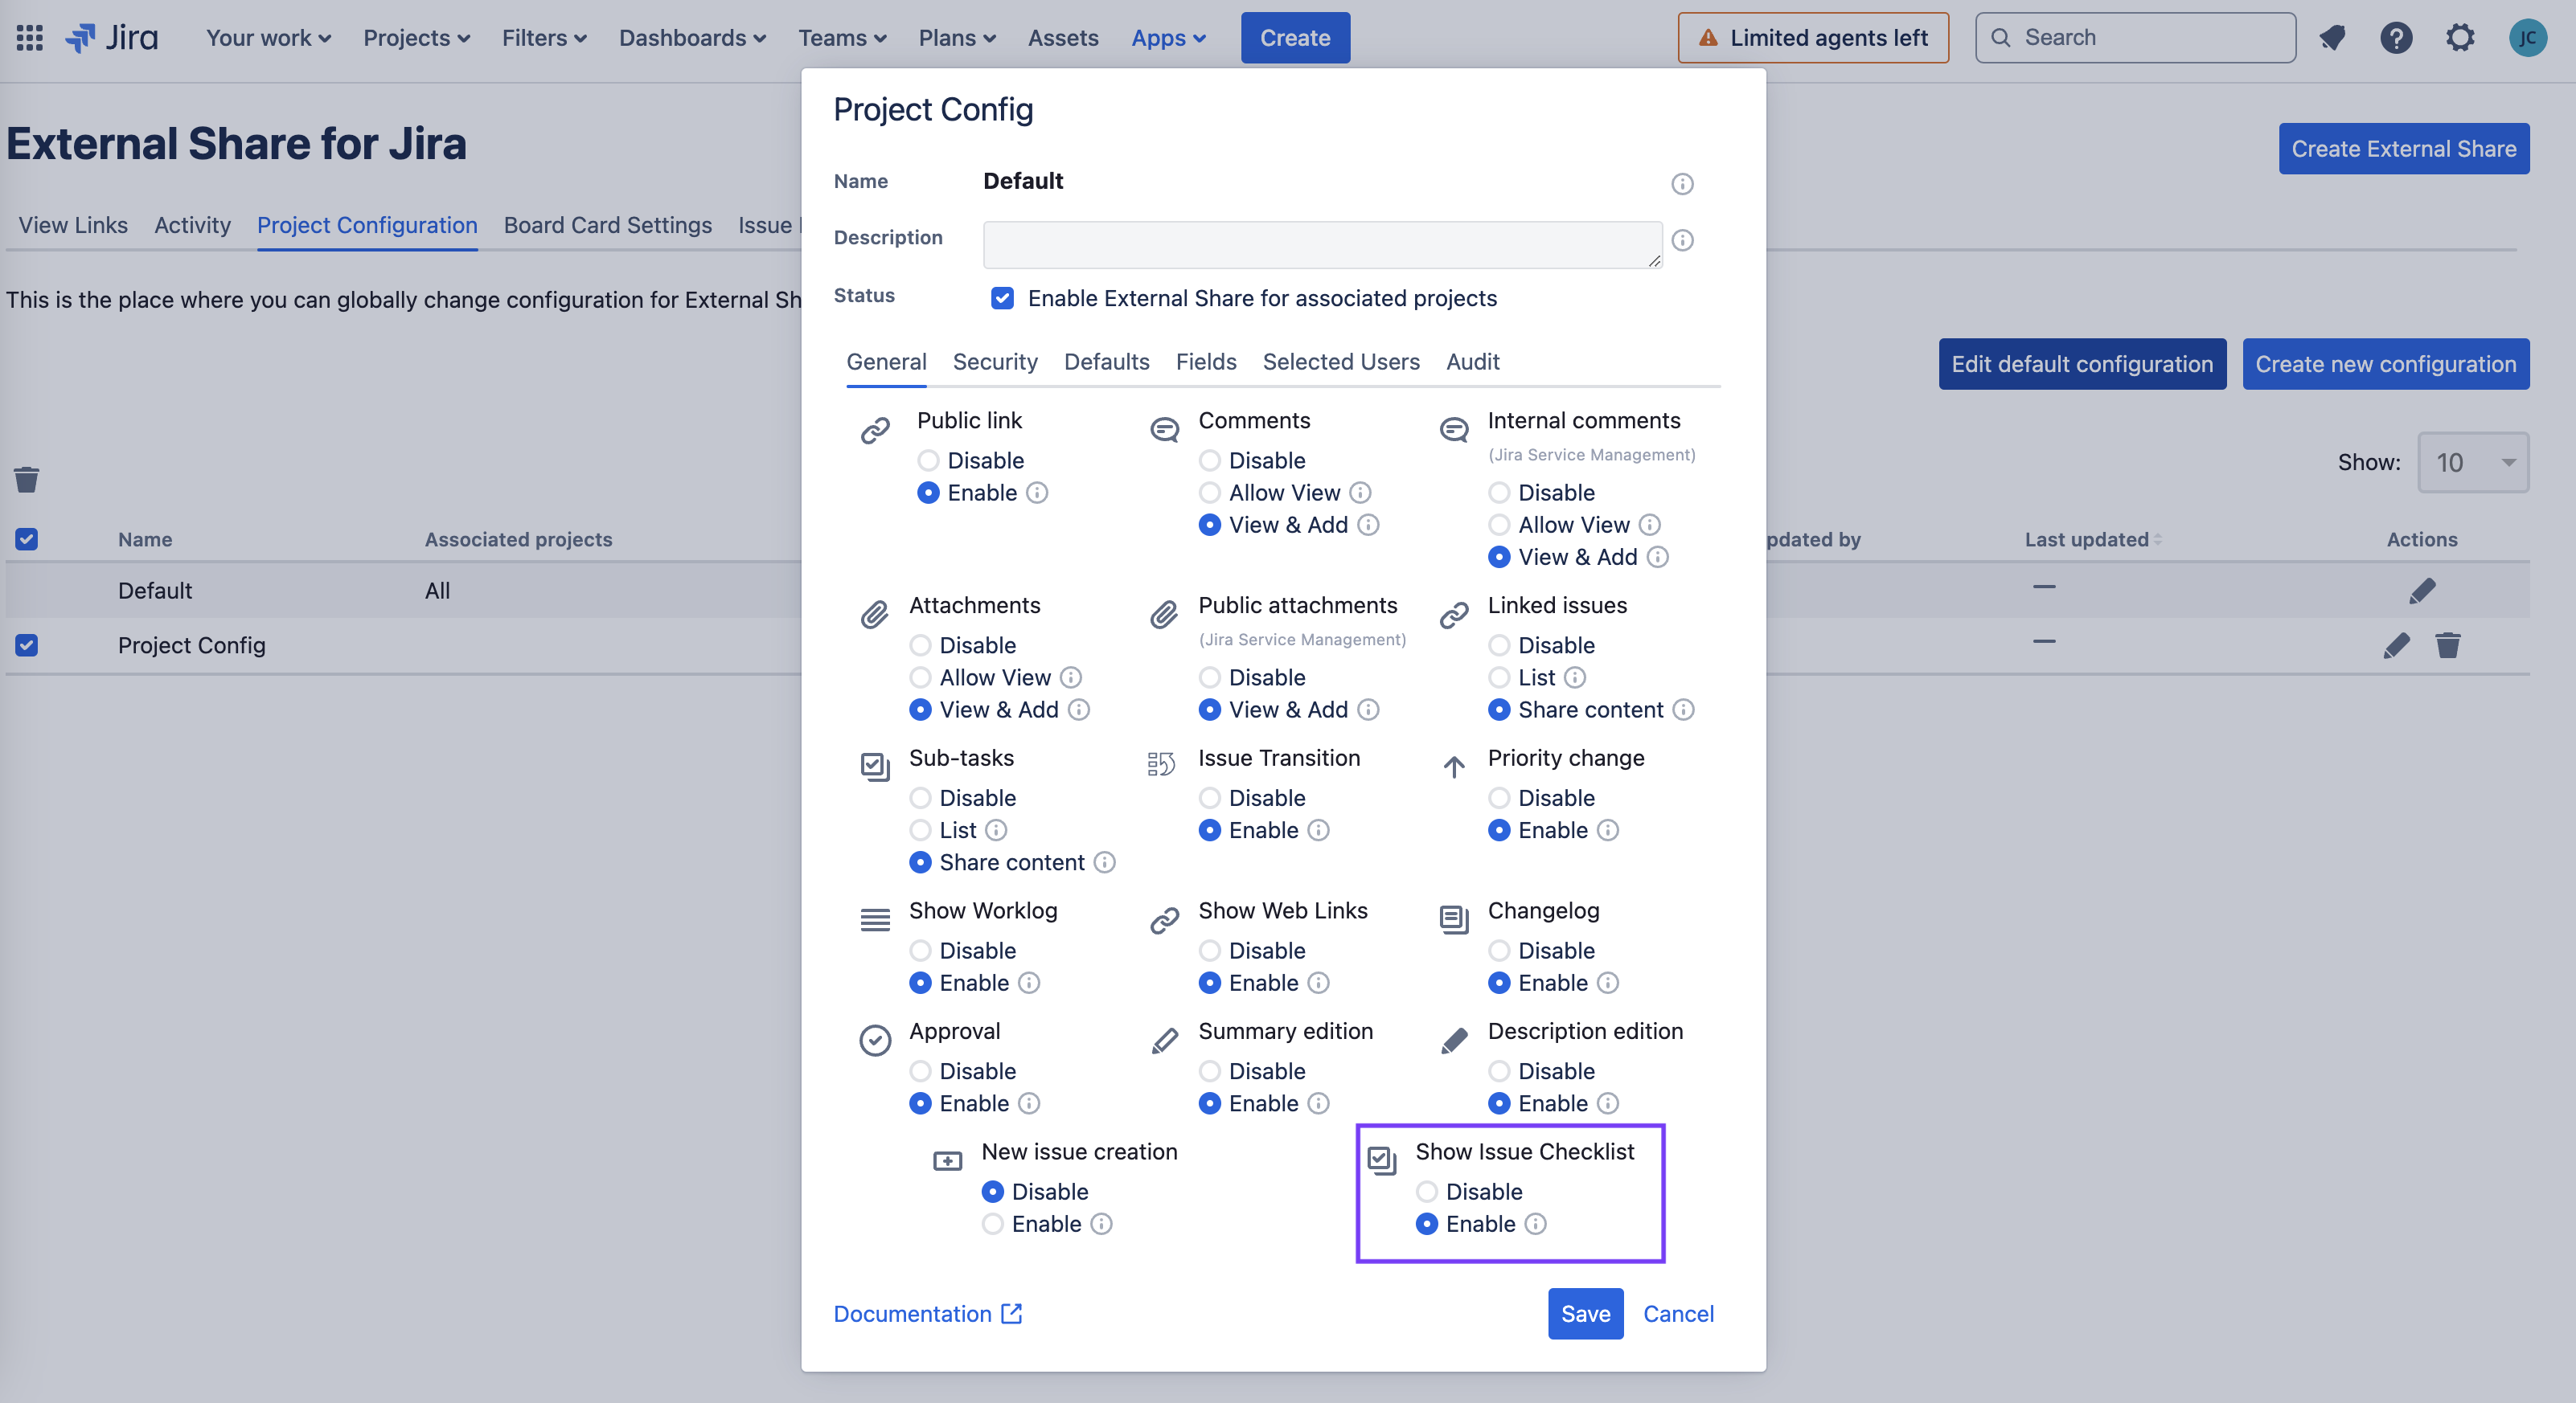
Task: Open the Jira app switcher grid icon
Action: pyautogui.click(x=29, y=38)
